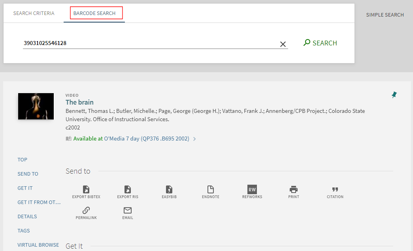Screen dimensions: 413x251
Task: Get the record's Permalink
Action: click(86, 211)
